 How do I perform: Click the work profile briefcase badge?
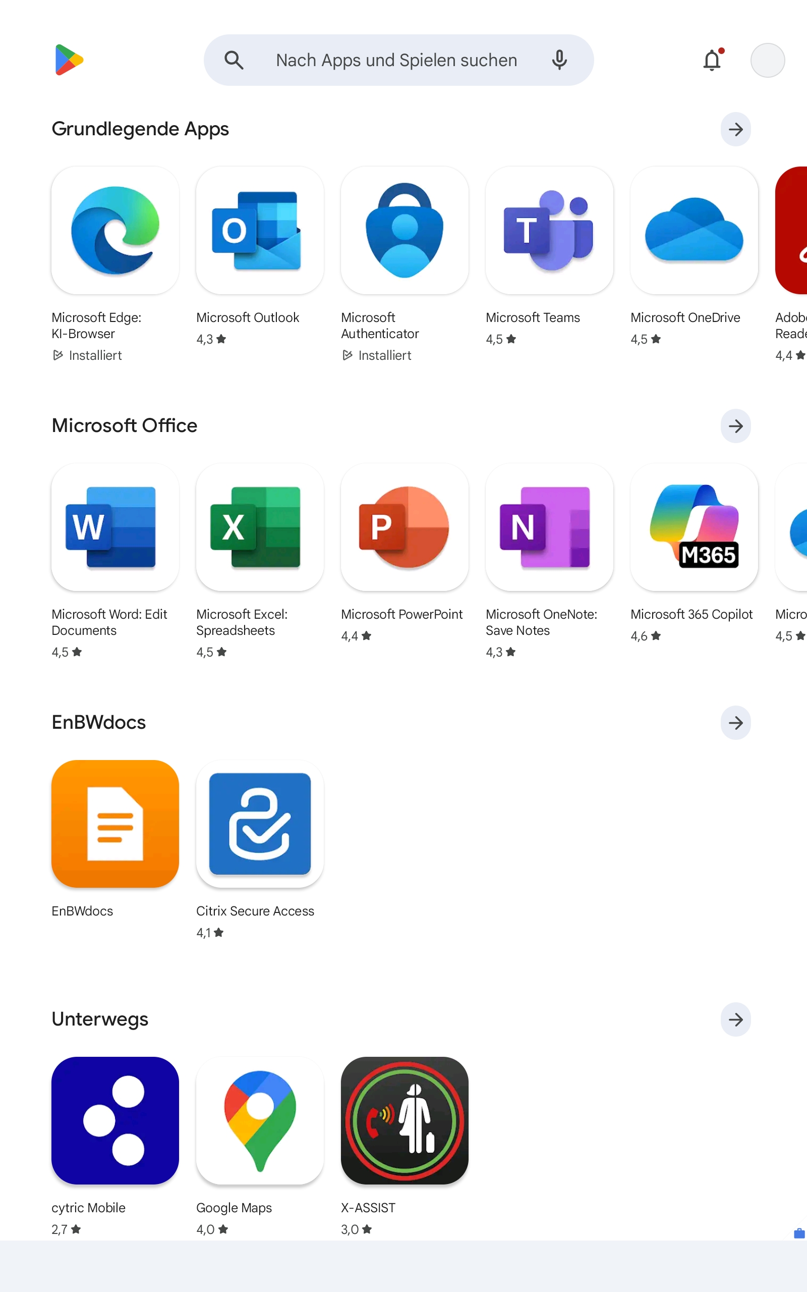tap(799, 1233)
